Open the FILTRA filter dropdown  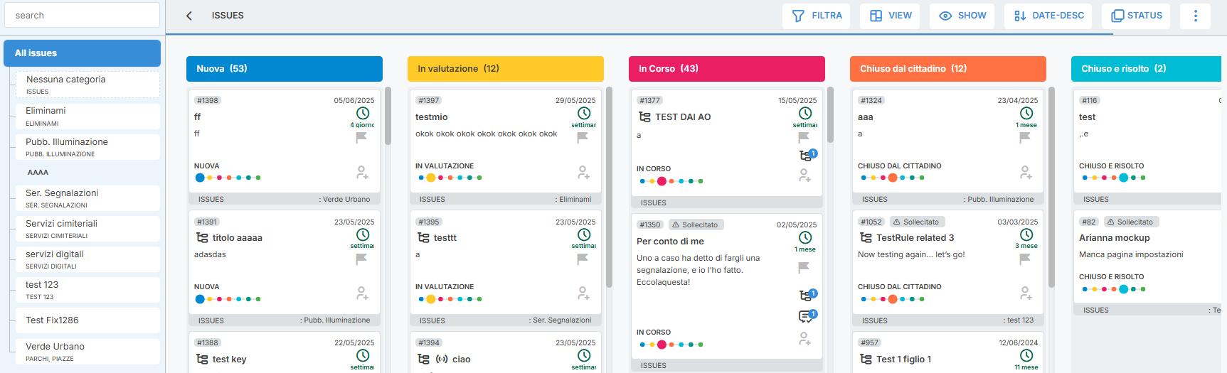817,16
